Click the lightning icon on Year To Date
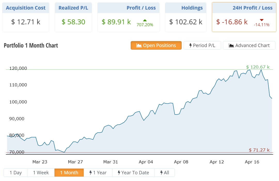This screenshot has height=181, width=279. [x=119, y=172]
